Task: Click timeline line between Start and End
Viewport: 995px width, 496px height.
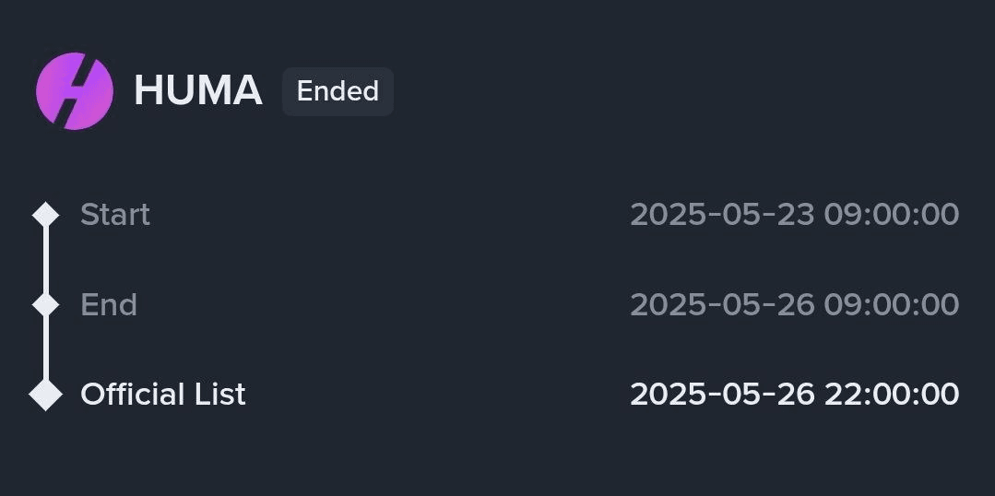Action: (46, 260)
